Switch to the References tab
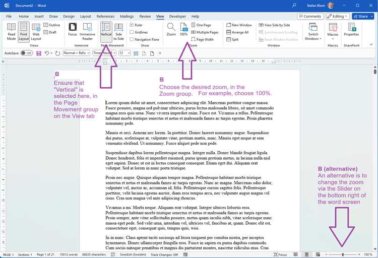Viewport: 378px width, 258px height. (x=105, y=17)
